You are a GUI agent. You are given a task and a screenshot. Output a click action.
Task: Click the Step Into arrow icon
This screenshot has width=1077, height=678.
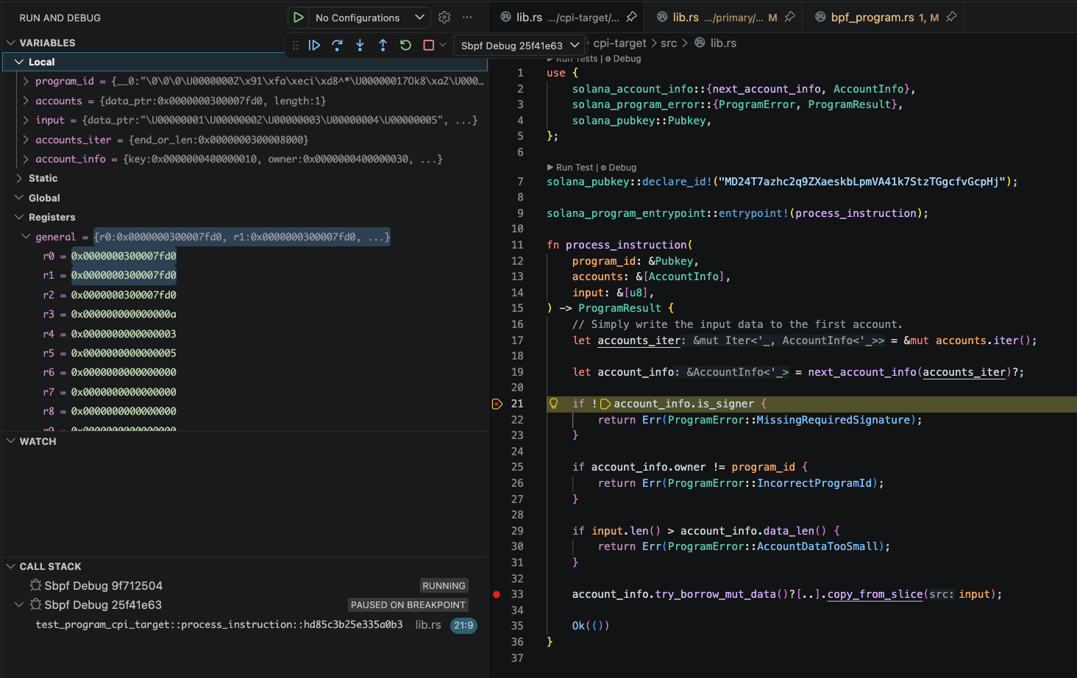tap(360, 45)
